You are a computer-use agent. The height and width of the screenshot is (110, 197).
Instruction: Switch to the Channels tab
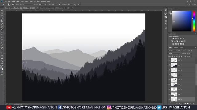[x=176, y=48]
